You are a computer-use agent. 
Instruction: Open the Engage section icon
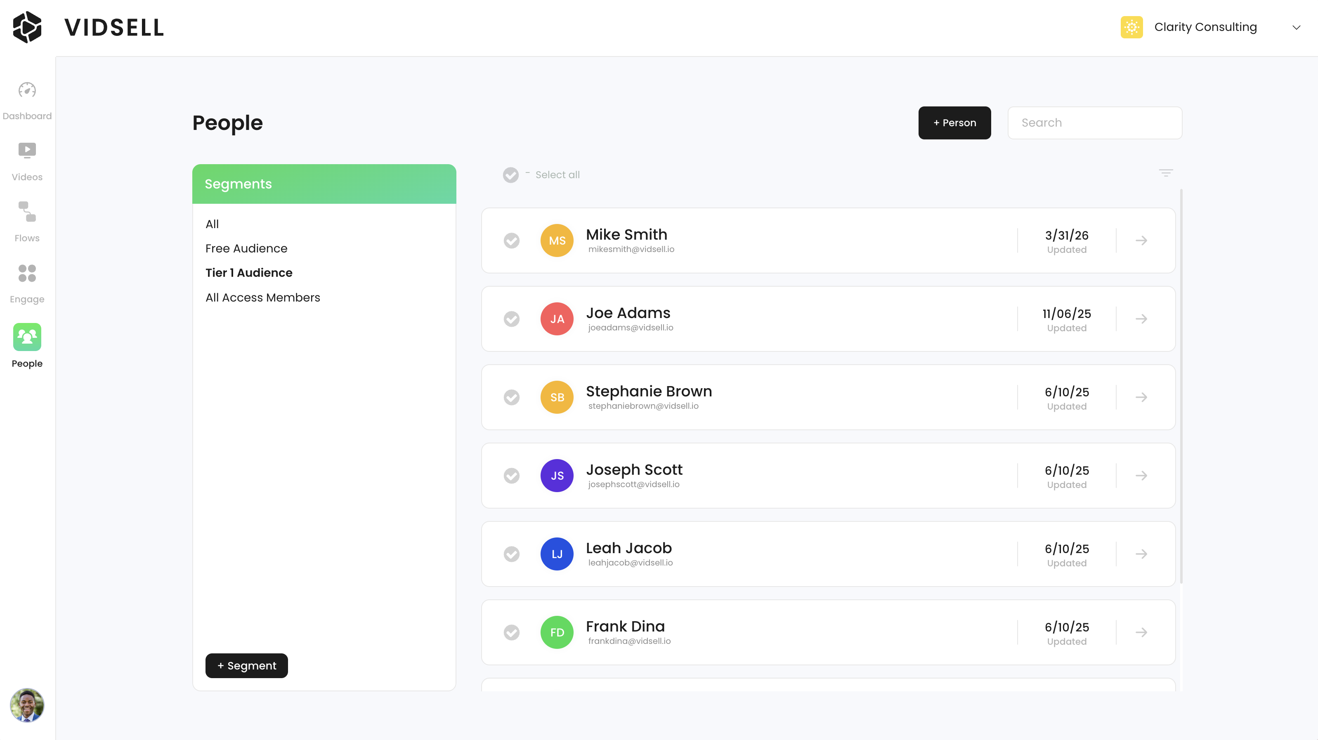tap(27, 273)
